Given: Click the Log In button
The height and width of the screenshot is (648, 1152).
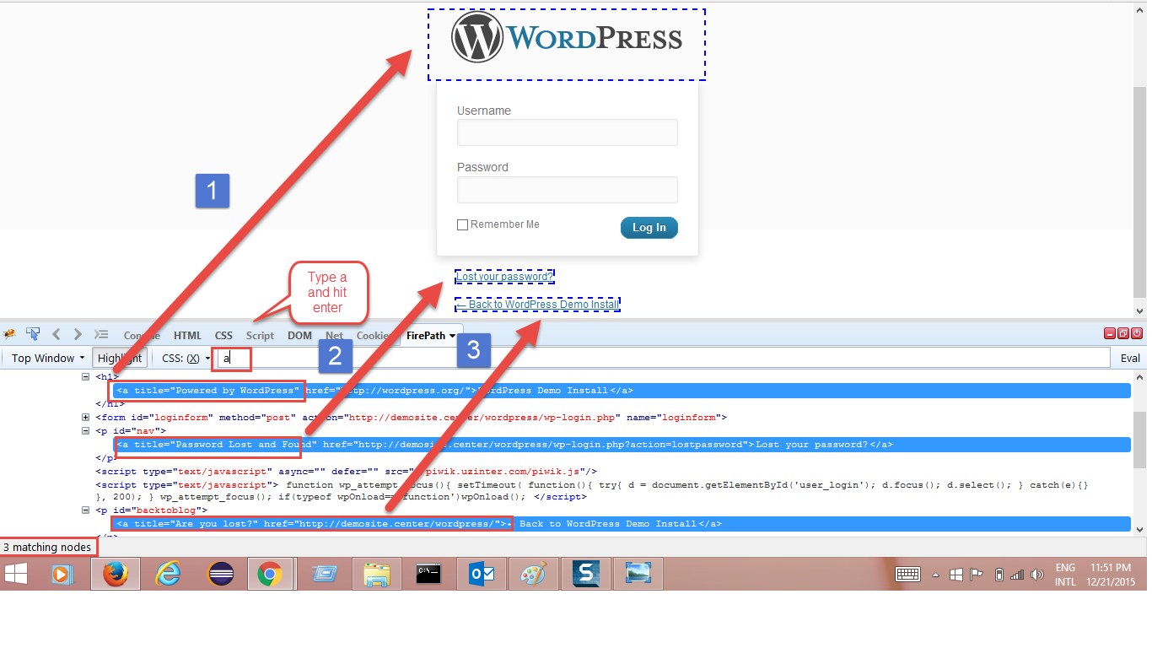Looking at the screenshot, I should pos(649,227).
